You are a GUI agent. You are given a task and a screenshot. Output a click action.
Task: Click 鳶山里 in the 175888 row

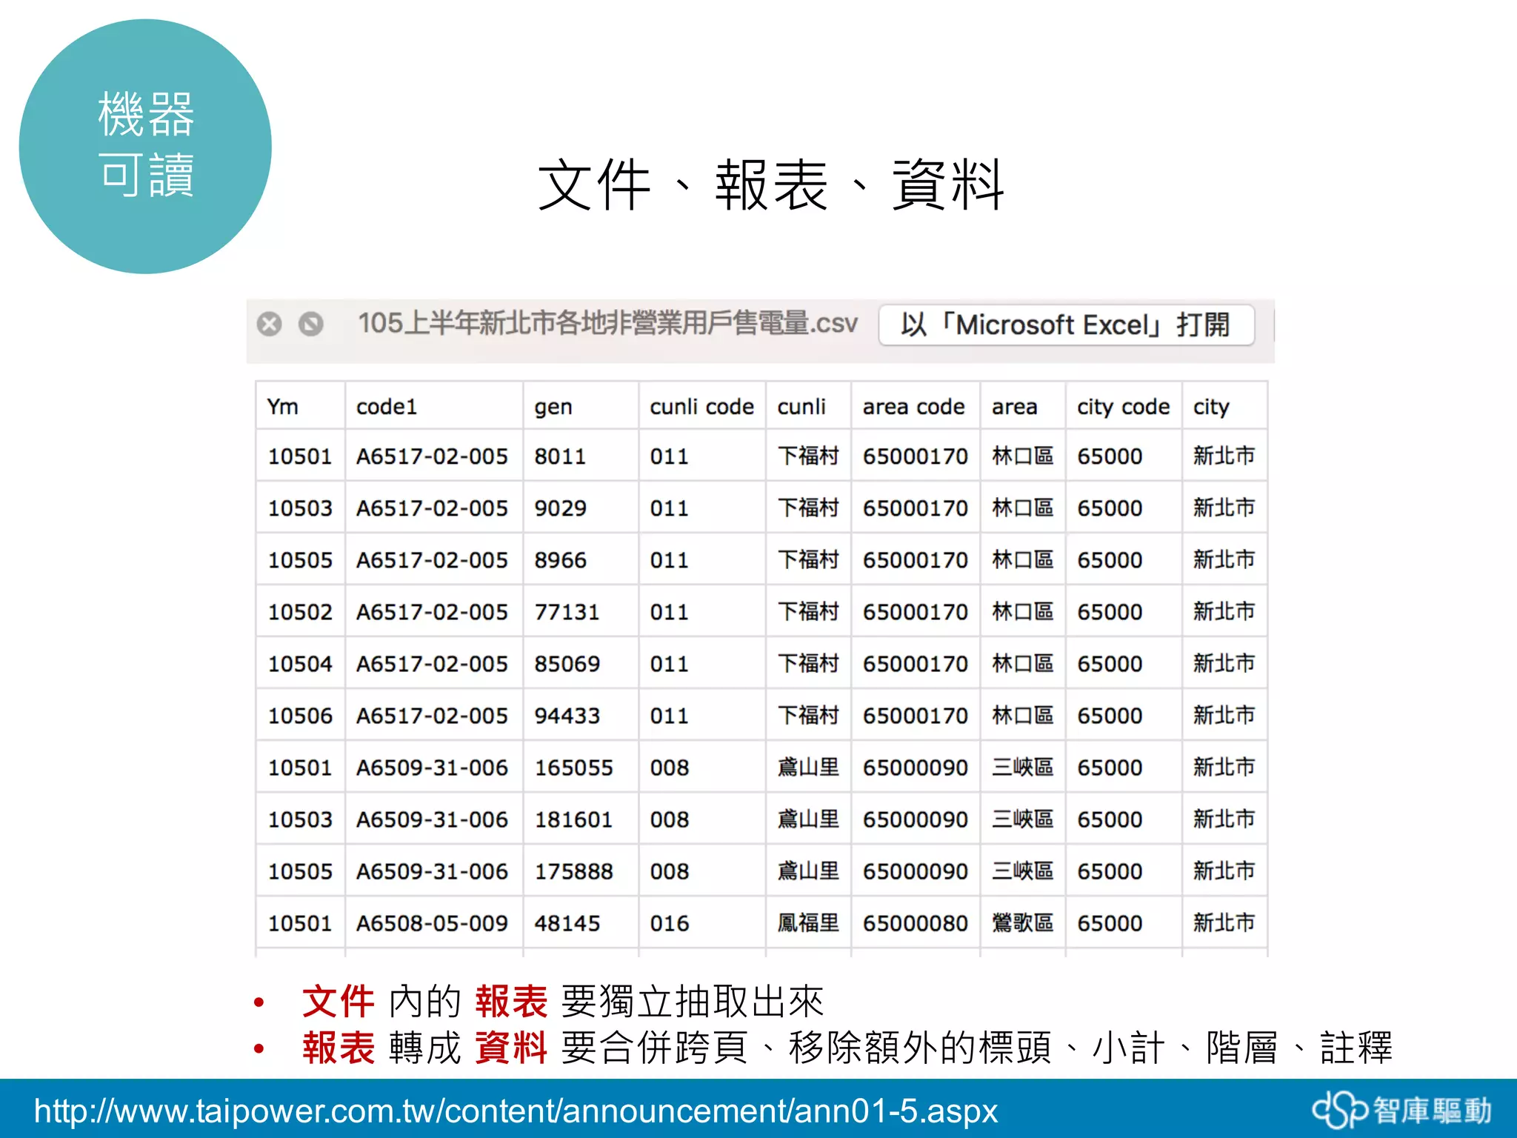pyautogui.click(x=807, y=871)
